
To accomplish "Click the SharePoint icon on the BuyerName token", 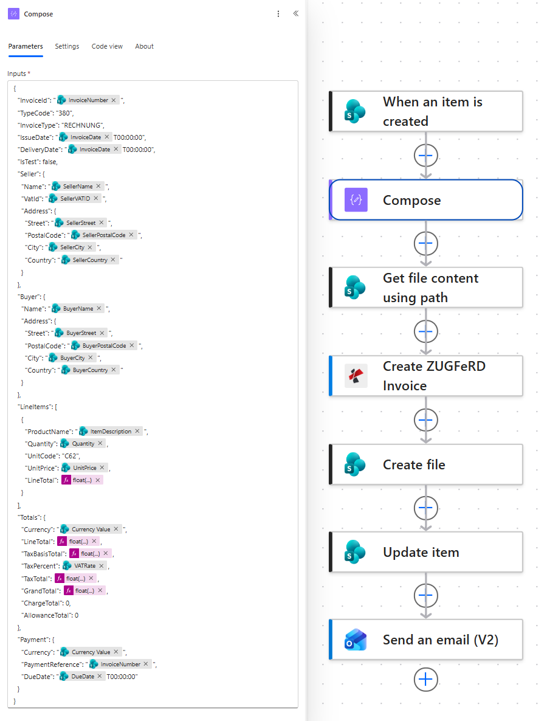I will click(x=56, y=309).
